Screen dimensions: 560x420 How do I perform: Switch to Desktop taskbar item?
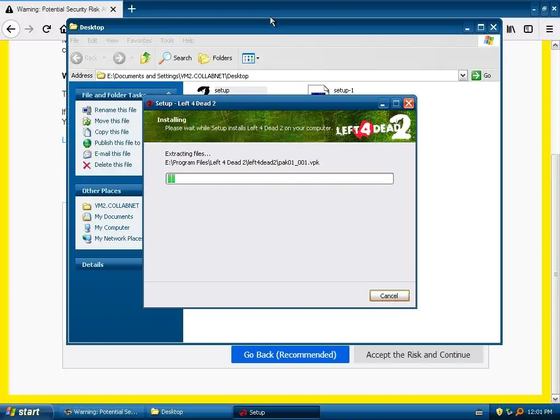pos(189,412)
